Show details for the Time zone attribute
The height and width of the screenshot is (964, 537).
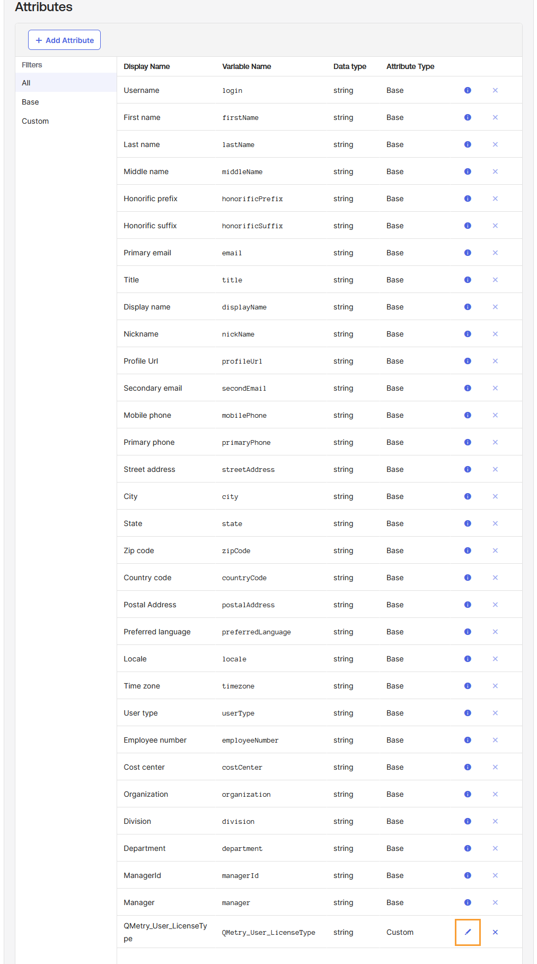(x=468, y=686)
